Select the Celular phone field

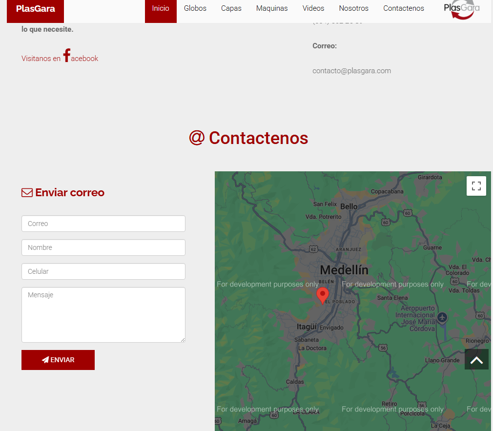103,271
